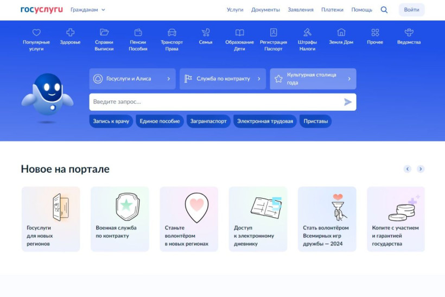Open the Пенсии Пособия wallet icon
Screen dimensions: 445x297
[x=138, y=33]
